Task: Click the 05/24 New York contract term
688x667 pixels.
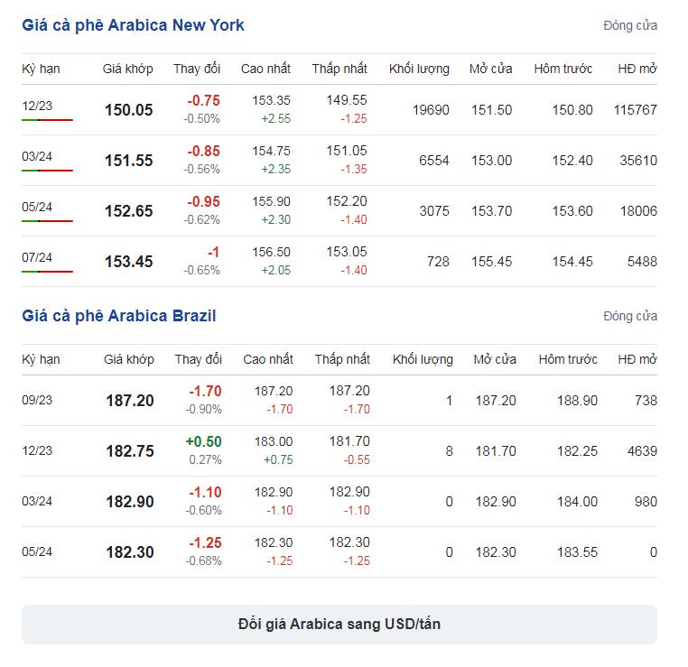Action: [37, 208]
